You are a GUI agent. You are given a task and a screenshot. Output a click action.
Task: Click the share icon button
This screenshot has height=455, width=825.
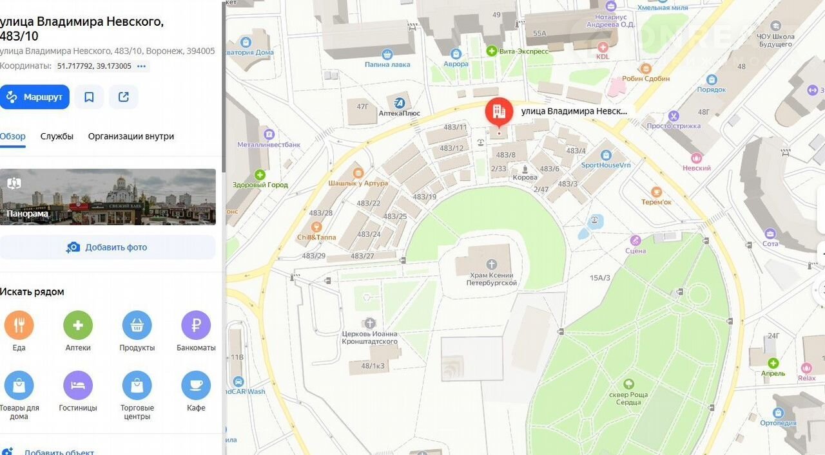[124, 97]
